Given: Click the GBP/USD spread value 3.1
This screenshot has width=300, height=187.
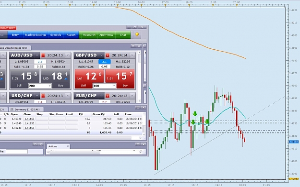Looking at the screenshot, I should click(x=105, y=62).
